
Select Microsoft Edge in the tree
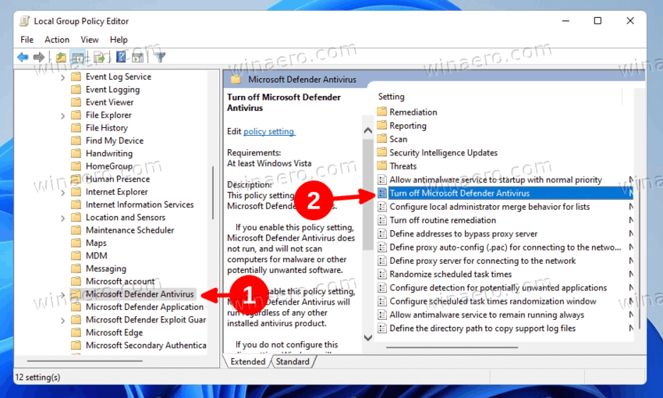pos(114,332)
